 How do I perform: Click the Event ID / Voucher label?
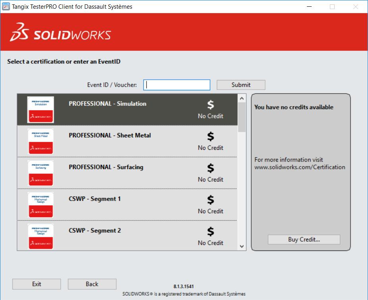pos(112,85)
